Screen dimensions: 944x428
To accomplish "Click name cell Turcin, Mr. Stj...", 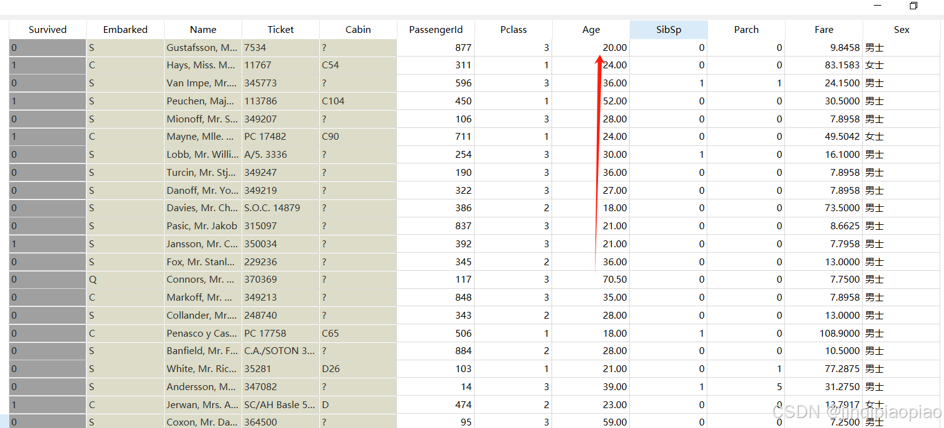I will pyautogui.click(x=203, y=173).
